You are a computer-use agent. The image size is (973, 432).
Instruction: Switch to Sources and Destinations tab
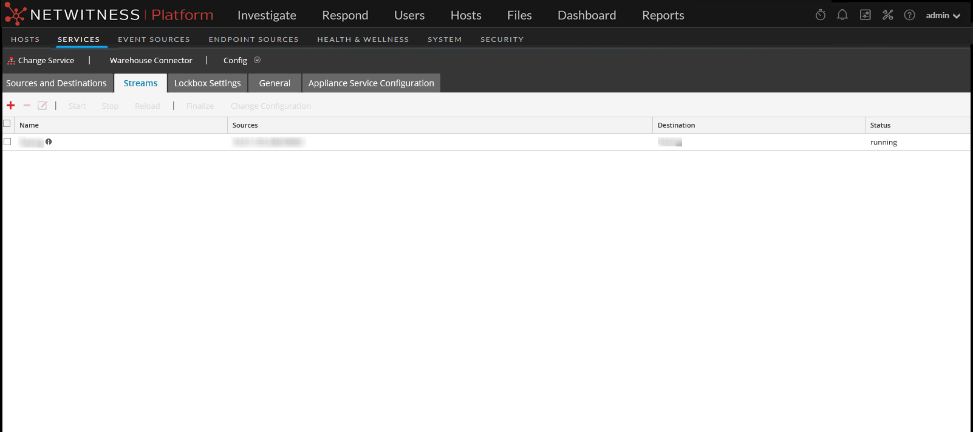(x=56, y=83)
